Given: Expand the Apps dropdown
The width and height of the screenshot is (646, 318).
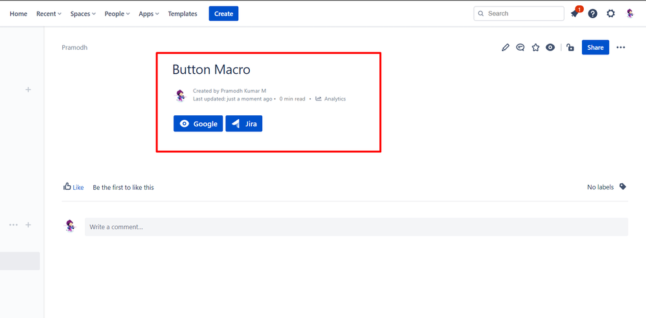Looking at the screenshot, I should point(149,14).
